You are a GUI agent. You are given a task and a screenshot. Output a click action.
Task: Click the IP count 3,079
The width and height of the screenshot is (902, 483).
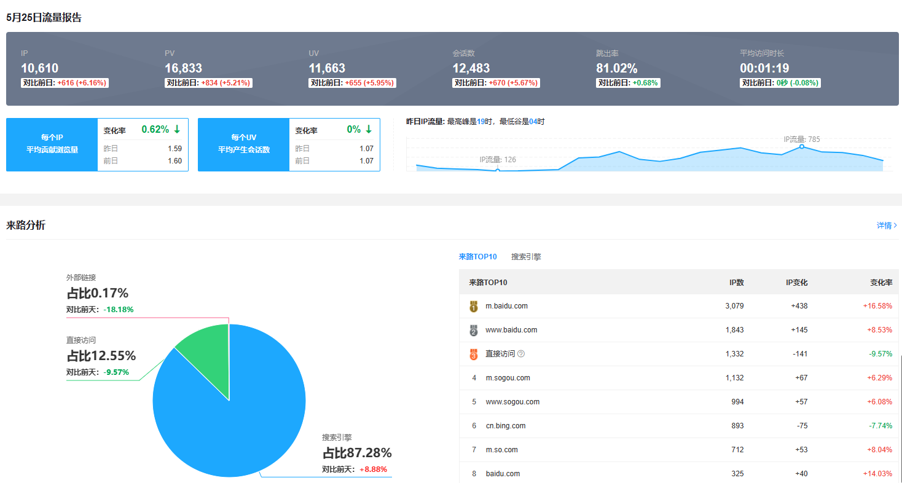click(734, 306)
